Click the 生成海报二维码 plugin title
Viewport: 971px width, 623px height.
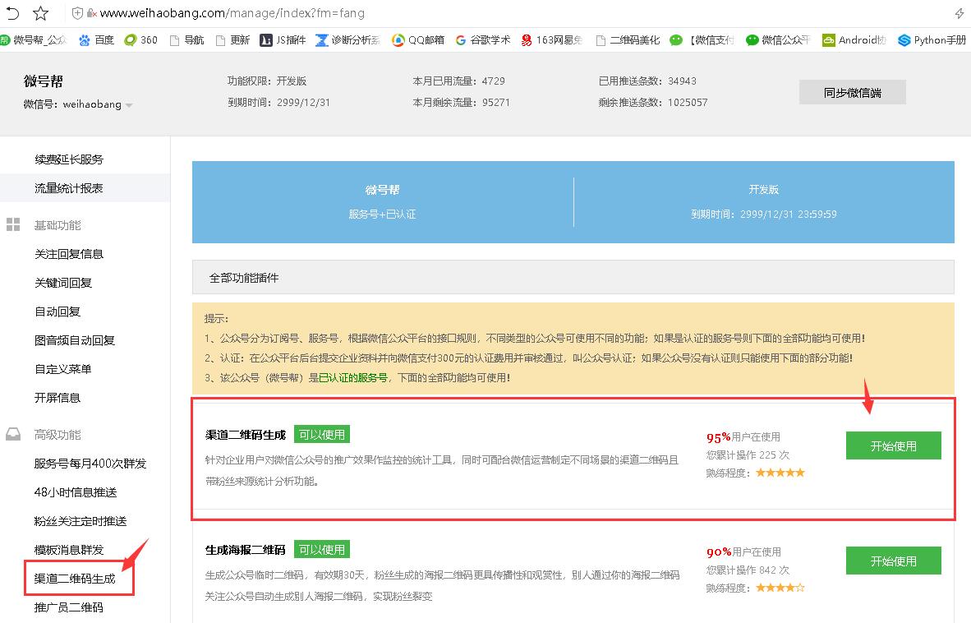click(x=246, y=549)
